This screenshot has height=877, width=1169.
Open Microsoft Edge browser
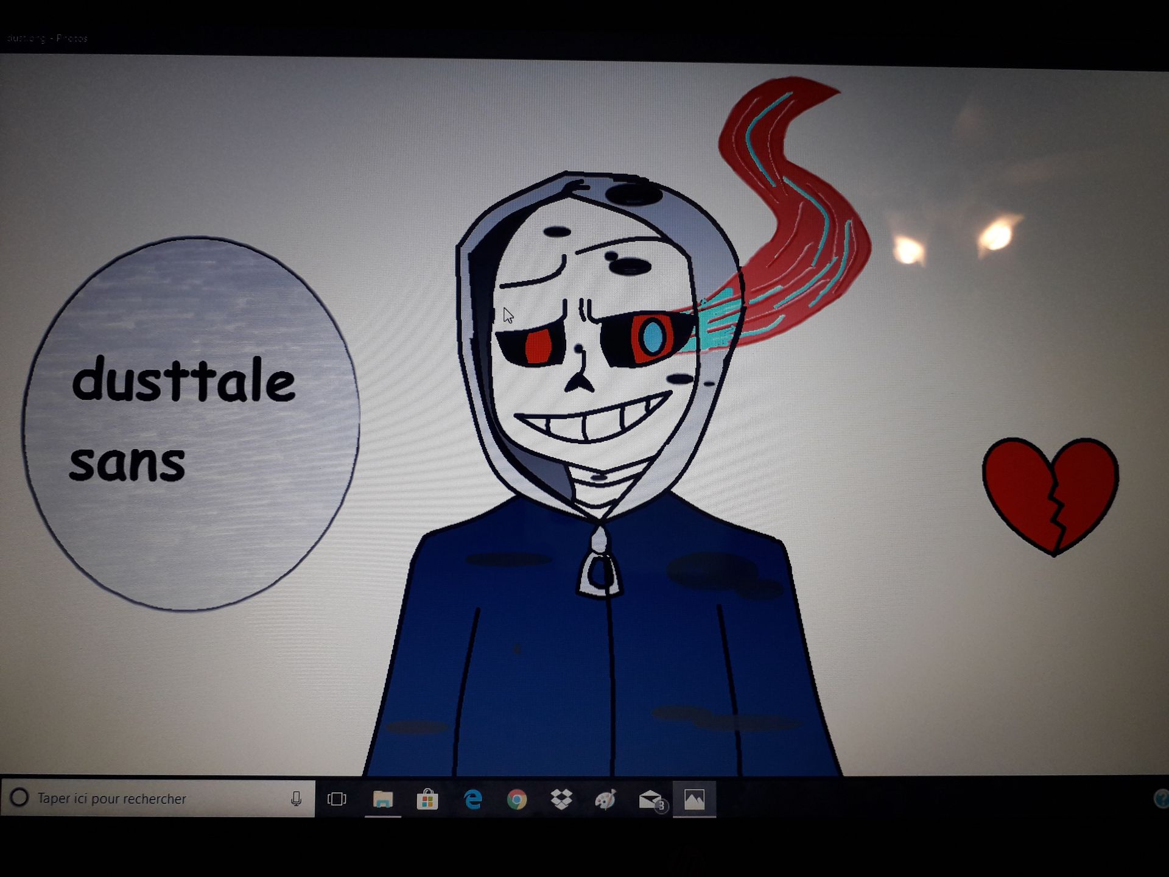click(472, 799)
